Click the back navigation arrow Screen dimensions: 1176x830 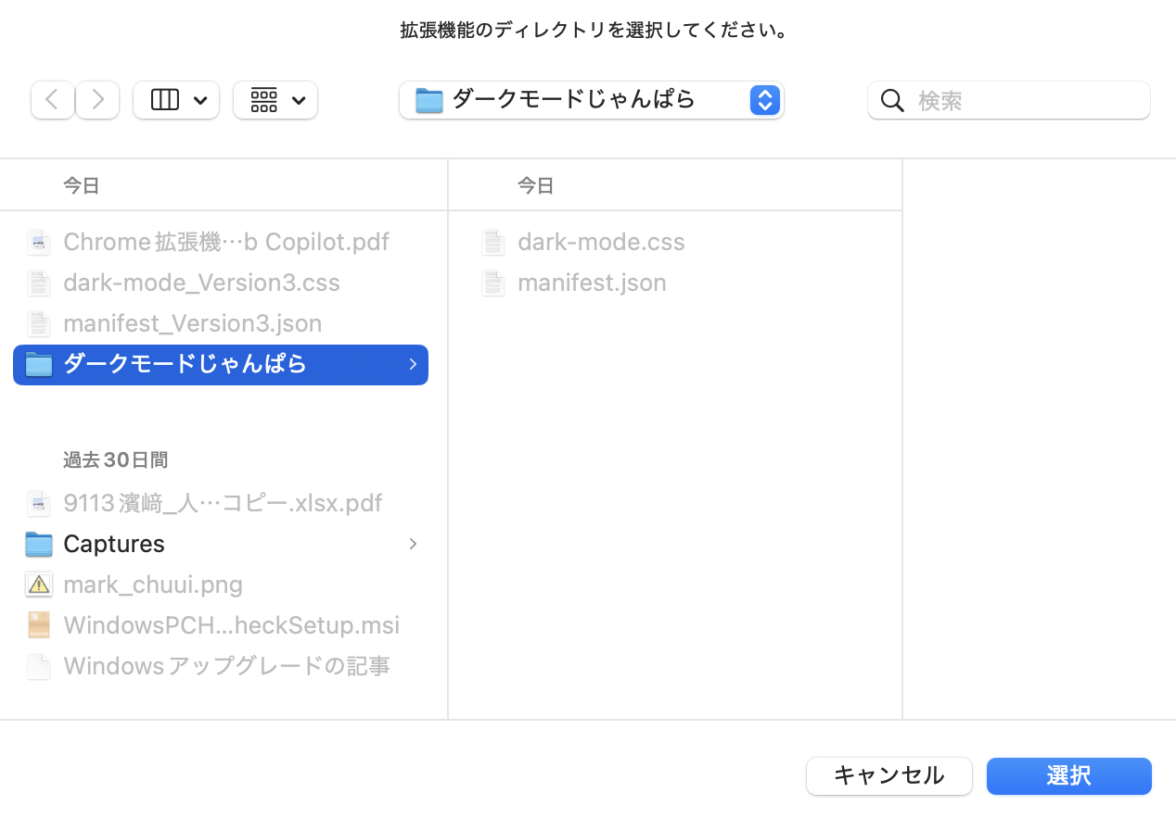(x=53, y=100)
